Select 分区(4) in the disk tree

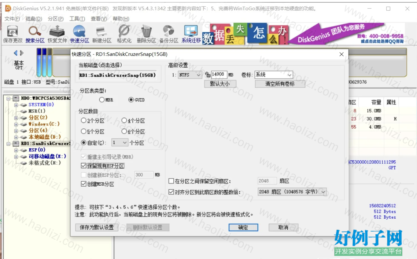38,130
